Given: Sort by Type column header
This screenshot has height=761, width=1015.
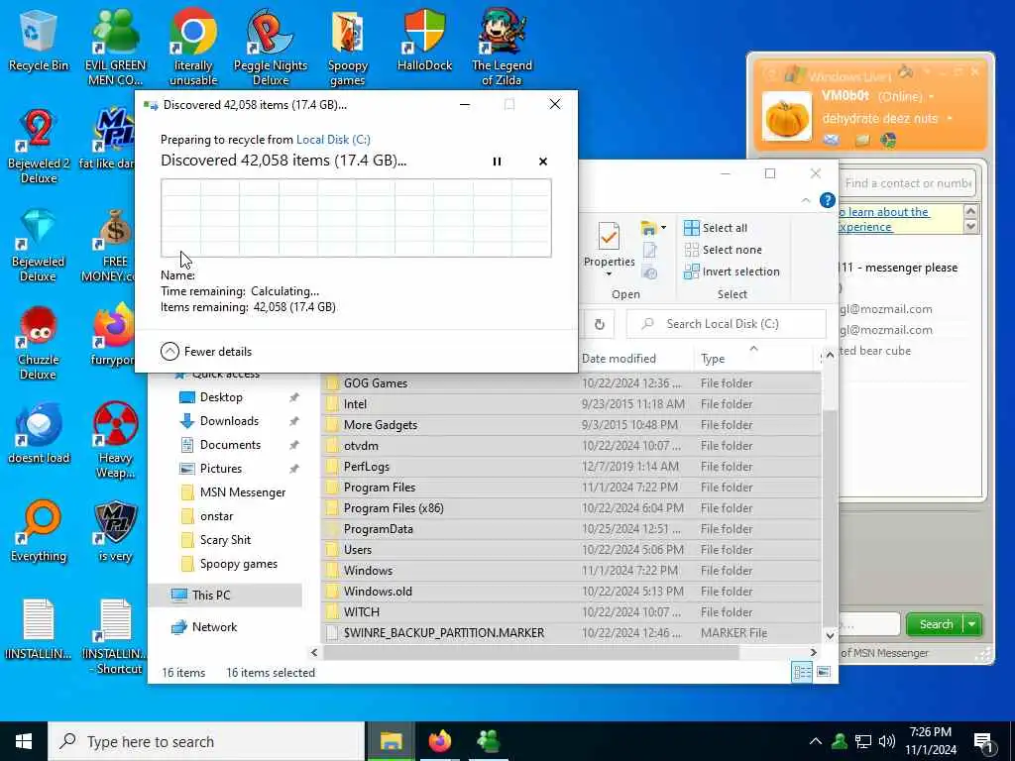Looking at the screenshot, I should coord(712,359).
